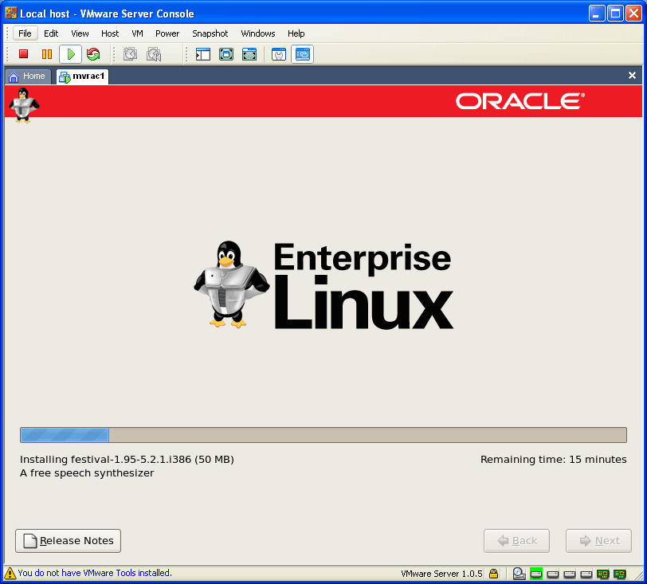647x584 pixels.
Task: Click the Revert to snapshot icon
Action: [154, 54]
